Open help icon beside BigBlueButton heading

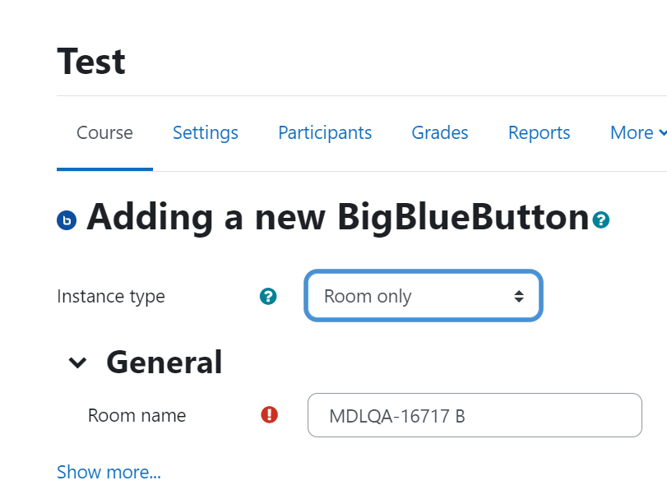[x=600, y=219]
